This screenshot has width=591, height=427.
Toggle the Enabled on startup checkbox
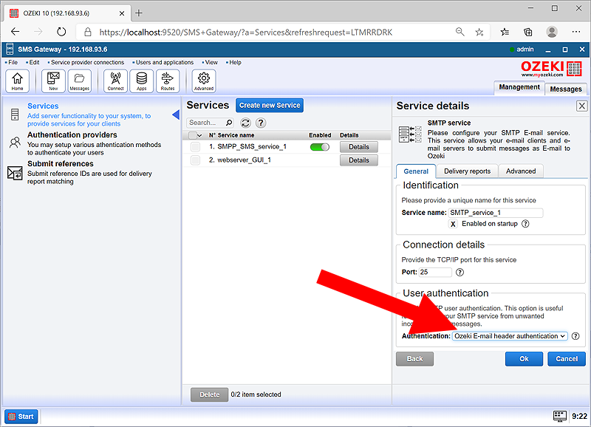(x=453, y=224)
